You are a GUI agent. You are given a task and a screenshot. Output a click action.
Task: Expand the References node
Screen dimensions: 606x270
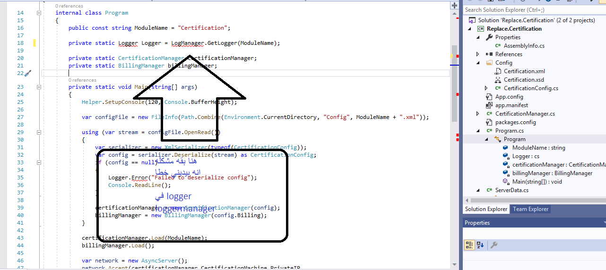point(478,54)
